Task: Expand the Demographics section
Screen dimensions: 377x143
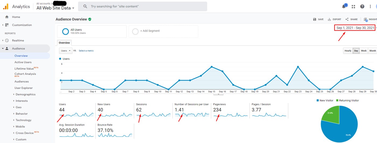Action: 14,94
